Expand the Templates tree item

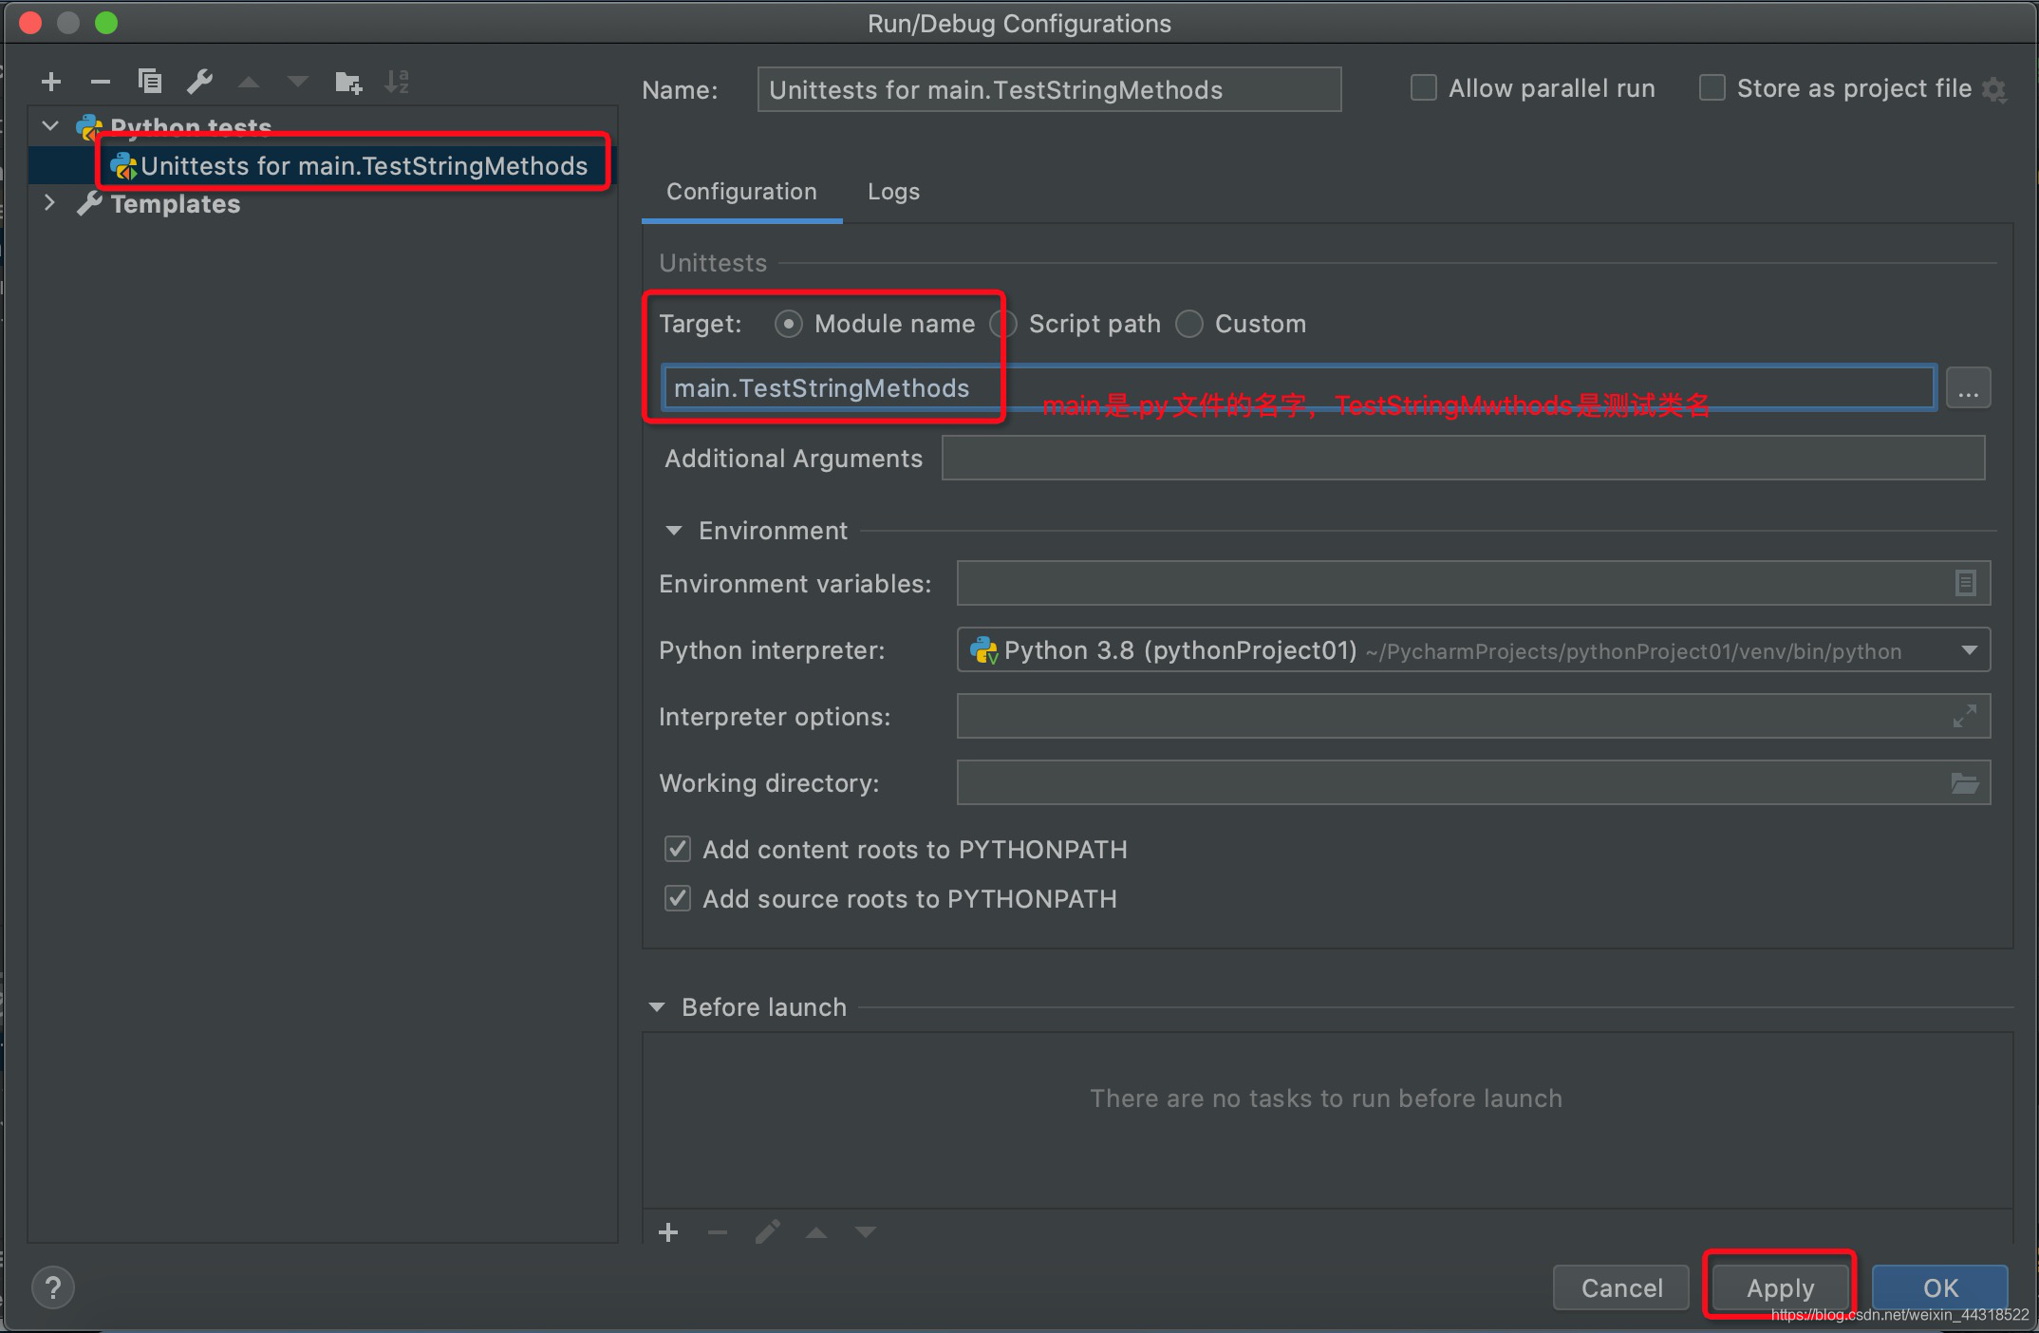[x=49, y=202]
